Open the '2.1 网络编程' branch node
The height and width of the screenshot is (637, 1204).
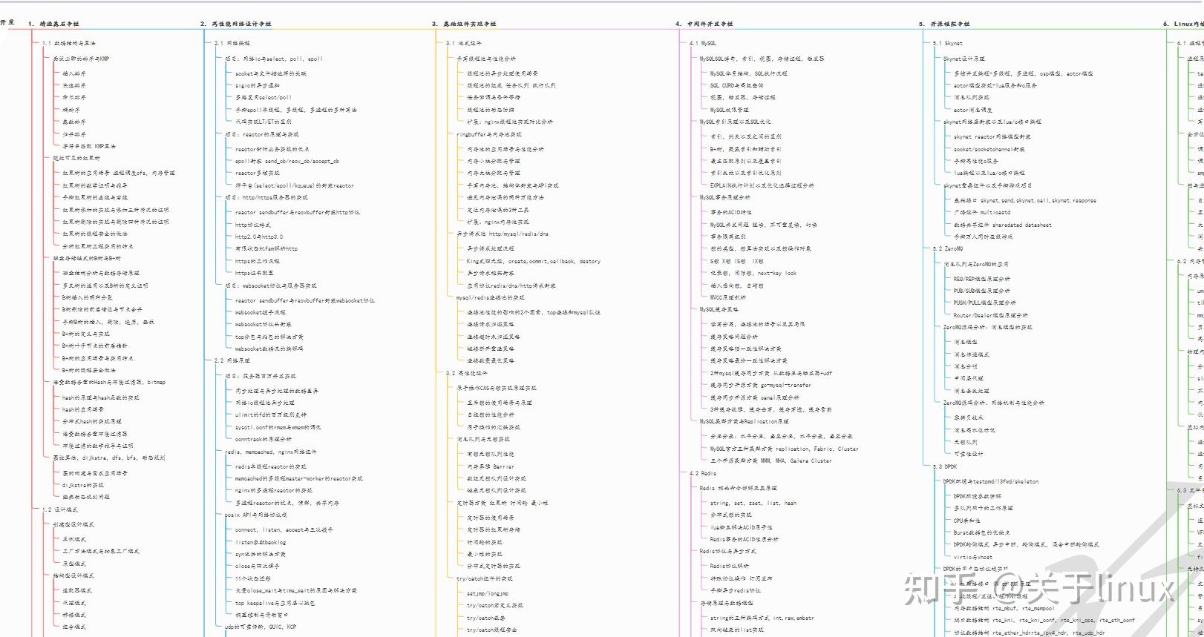(x=232, y=43)
